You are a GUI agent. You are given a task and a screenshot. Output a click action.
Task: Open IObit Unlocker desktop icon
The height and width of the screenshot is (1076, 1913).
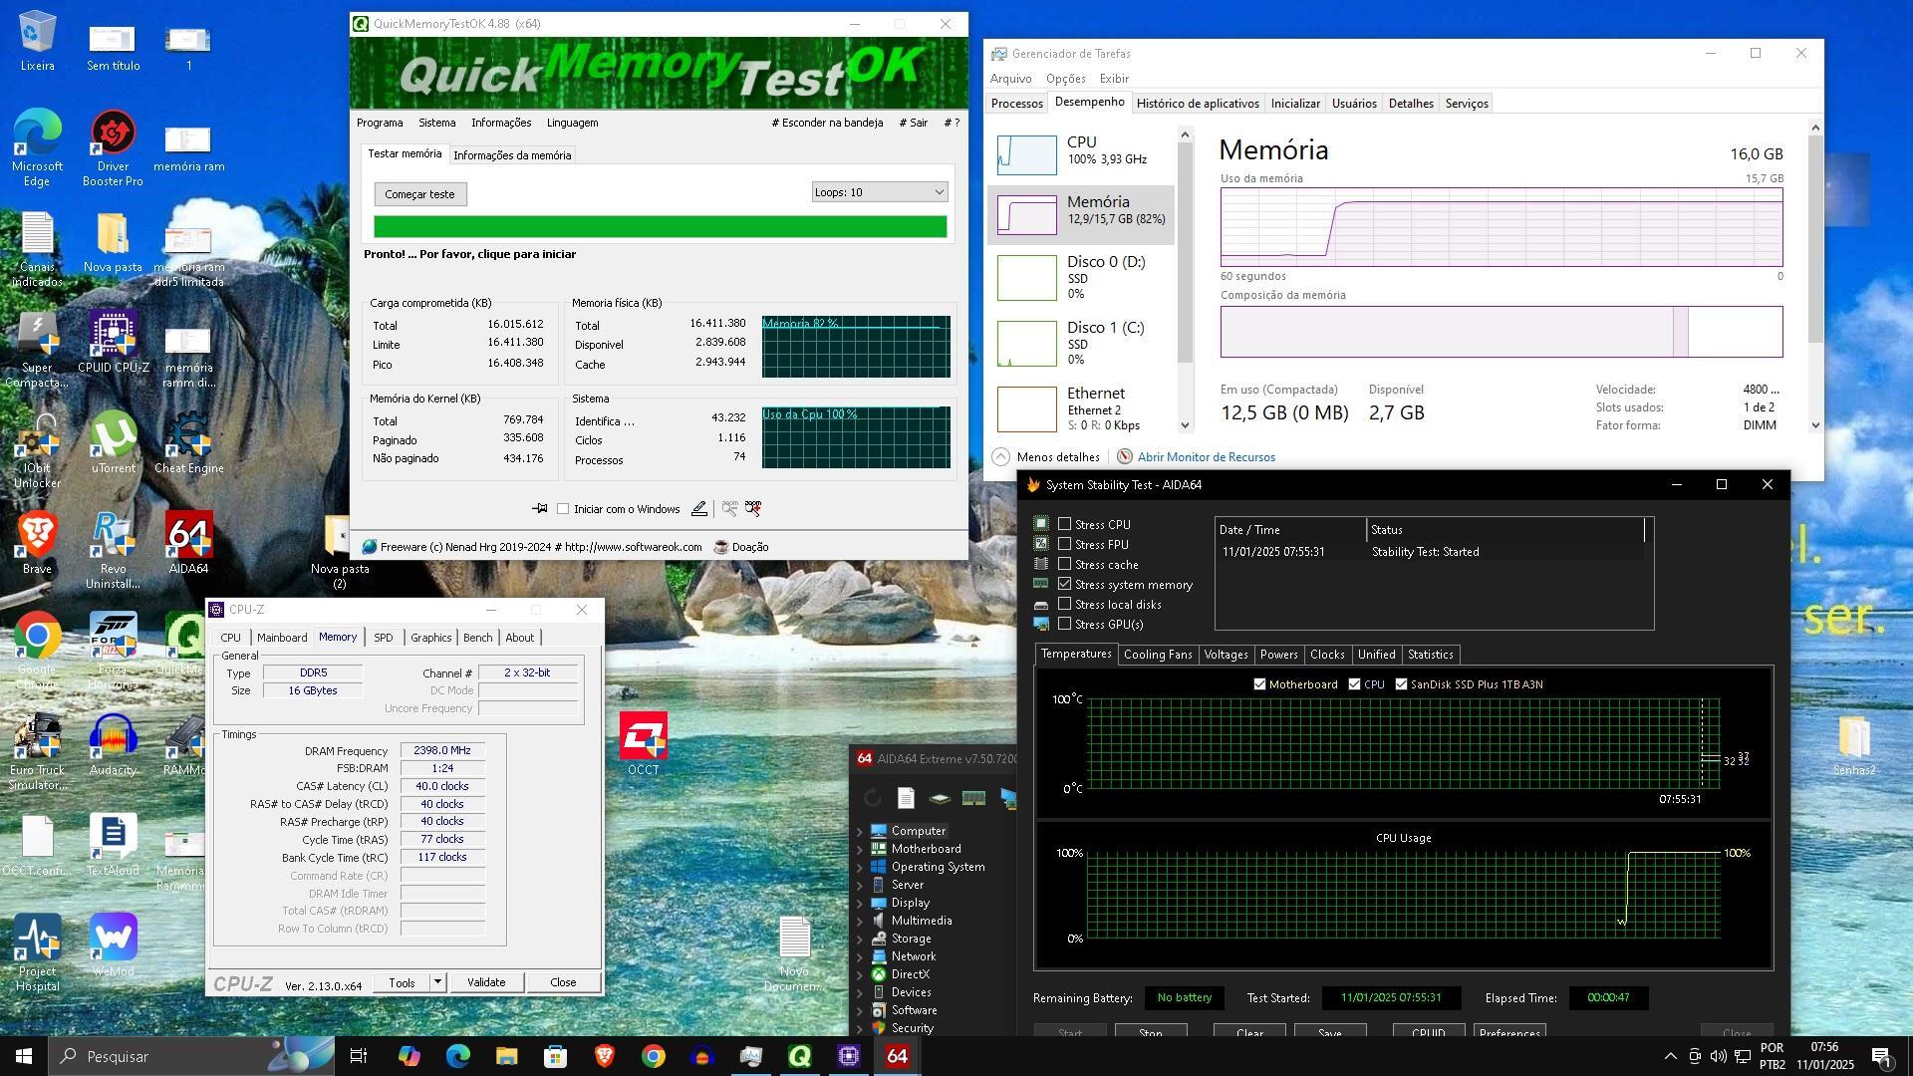pyautogui.click(x=37, y=450)
